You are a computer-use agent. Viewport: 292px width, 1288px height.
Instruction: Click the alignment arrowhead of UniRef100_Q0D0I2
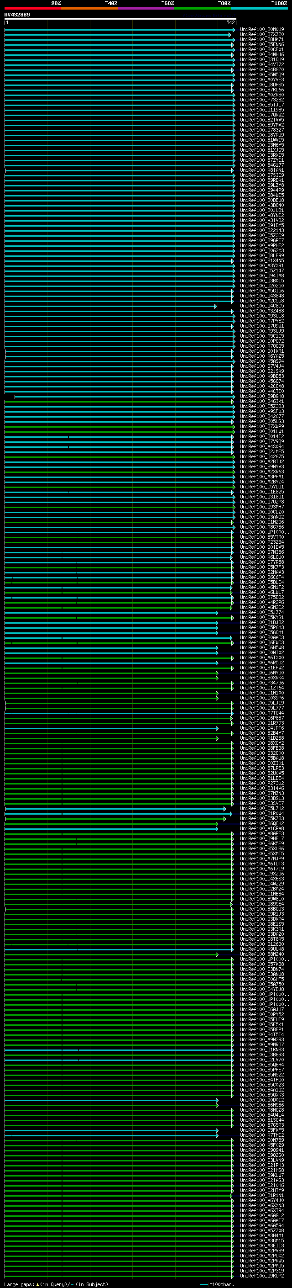pos(217,1100)
